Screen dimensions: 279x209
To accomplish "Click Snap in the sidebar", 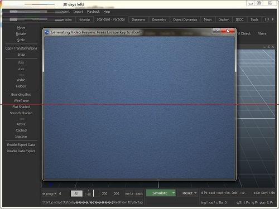I will 21,55.
